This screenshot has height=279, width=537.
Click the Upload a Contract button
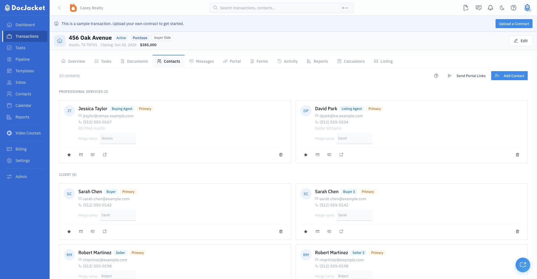pos(514,24)
